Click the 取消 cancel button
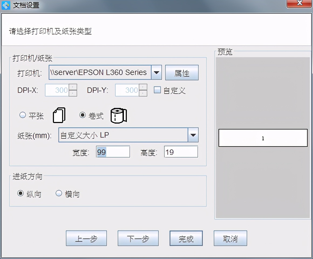The width and height of the screenshot is (313, 259). point(230,238)
